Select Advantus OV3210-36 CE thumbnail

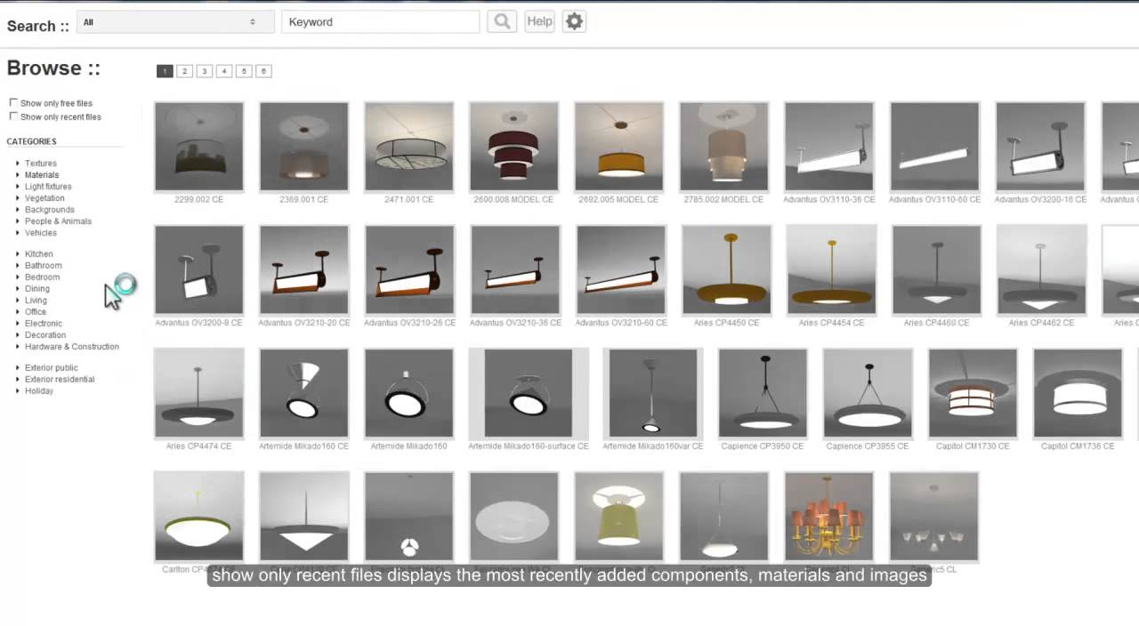515,269
